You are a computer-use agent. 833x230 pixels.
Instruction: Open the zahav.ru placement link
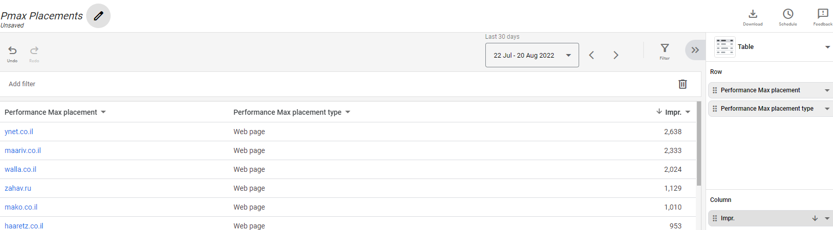pyautogui.click(x=18, y=188)
